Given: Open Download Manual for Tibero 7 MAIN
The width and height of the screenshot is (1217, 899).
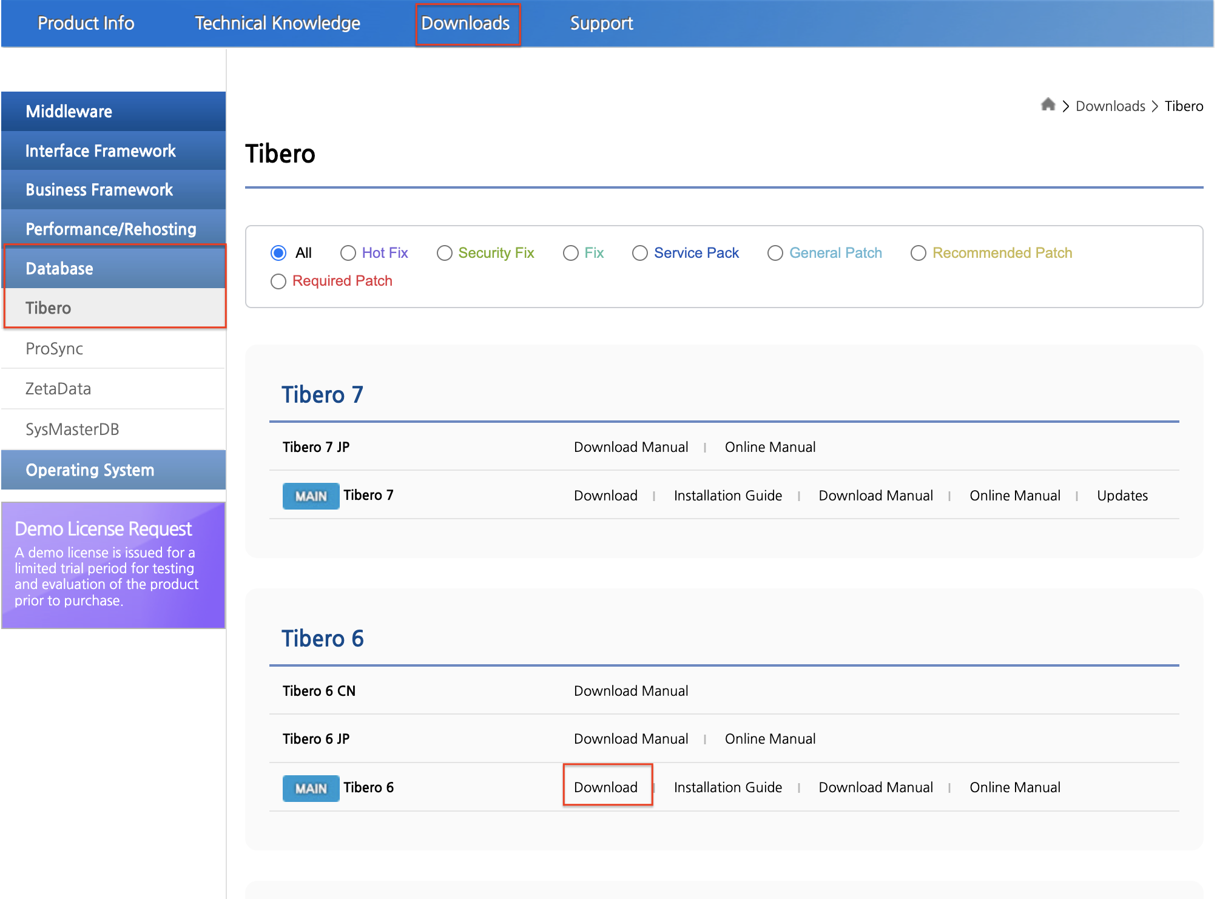Looking at the screenshot, I should 876,496.
